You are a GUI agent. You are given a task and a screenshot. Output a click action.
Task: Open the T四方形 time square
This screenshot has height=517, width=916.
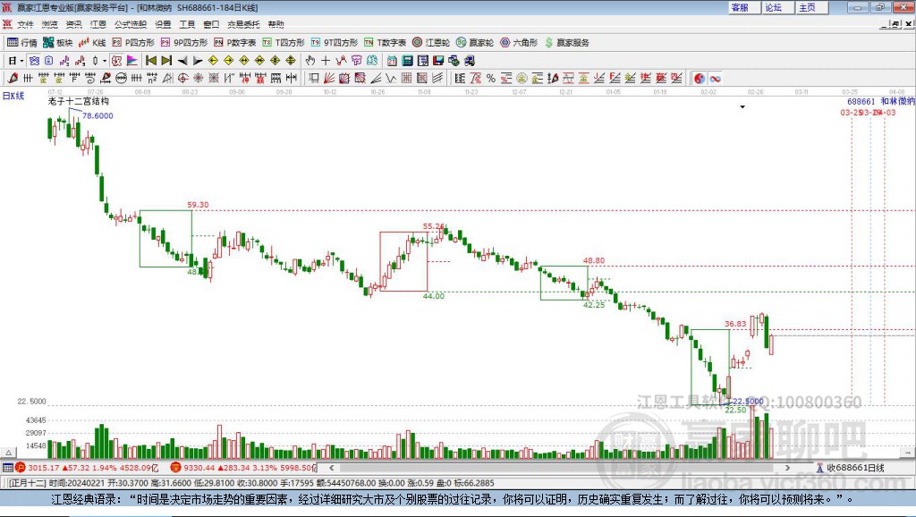[x=284, y=43]
